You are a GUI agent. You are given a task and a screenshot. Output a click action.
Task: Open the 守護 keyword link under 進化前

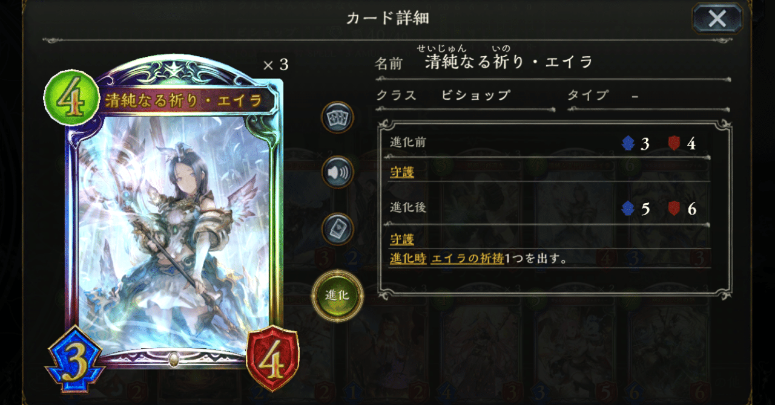tap(402, 173)
